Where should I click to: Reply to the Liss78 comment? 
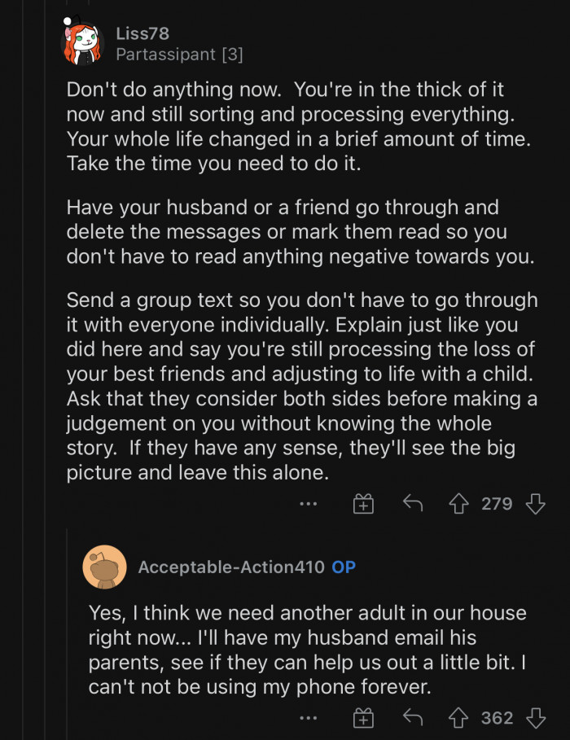click(413, 504)
